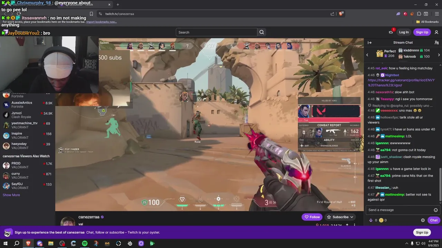Share this page from address bar
The height and width of the screenshot is (248, 442).
pos(332,14)
